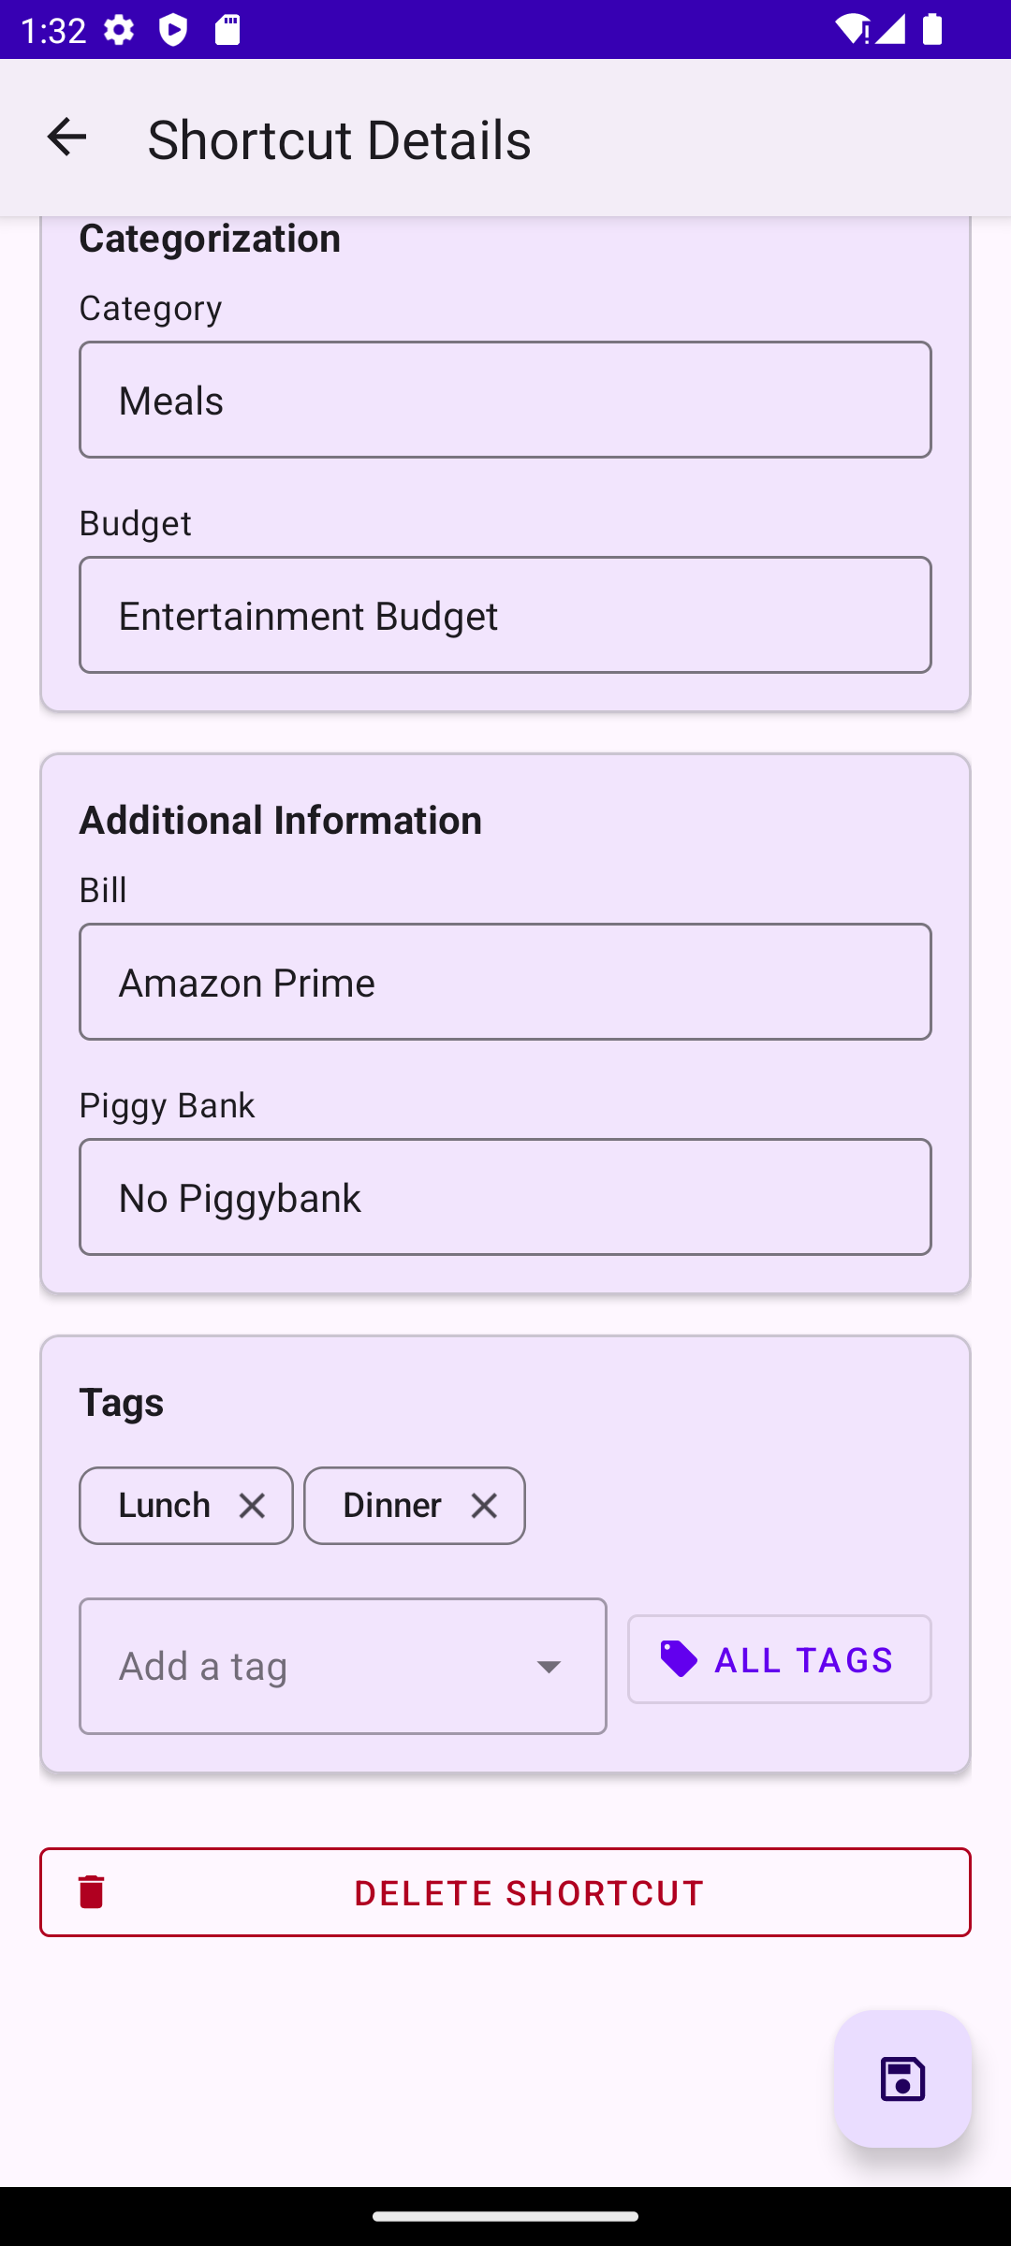
Task: Tap the battery icon in status bar
Action: tap(931, 30)
